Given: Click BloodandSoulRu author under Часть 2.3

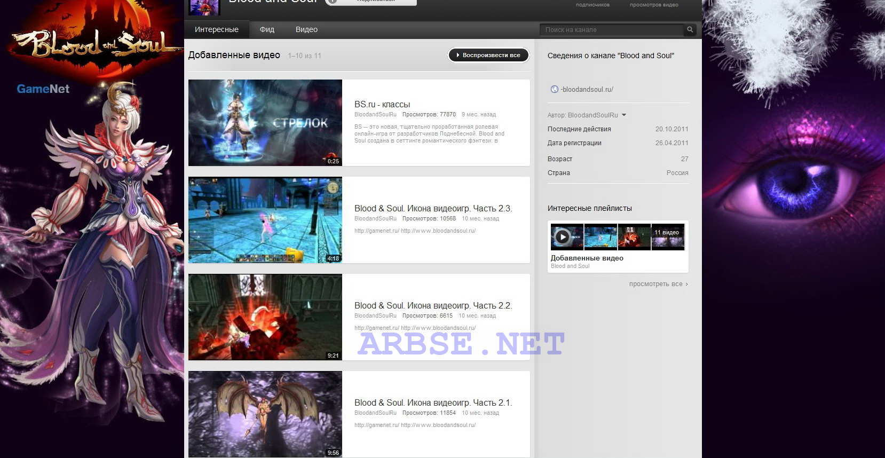Looking at the screenshot, I should click(x=375, y=218).
